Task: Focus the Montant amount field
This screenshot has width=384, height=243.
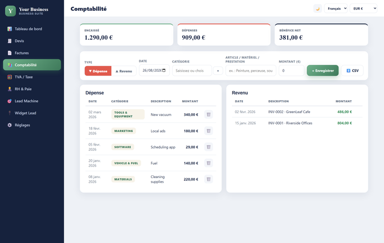Action: 292,71
